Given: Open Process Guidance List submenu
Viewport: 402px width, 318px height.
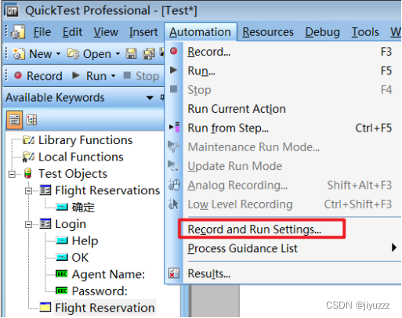Looking at the screenshot, I should pyautogui.click(x=283, y=248).
